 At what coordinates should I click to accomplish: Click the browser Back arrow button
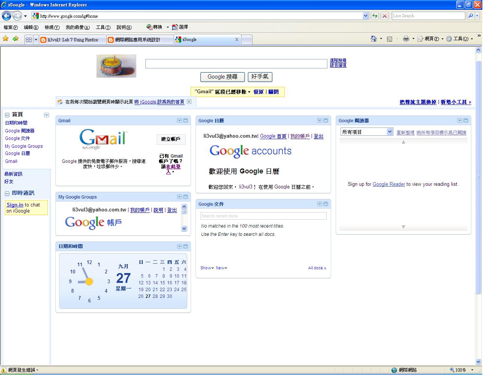(x=6, y=16)
